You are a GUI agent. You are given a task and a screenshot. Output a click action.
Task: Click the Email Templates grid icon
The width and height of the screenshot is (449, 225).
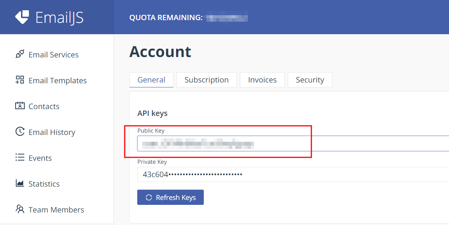20,80
